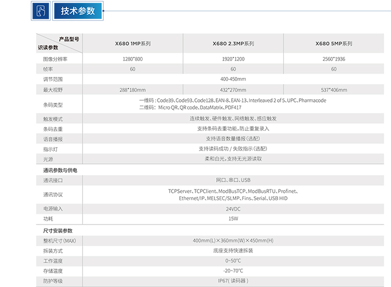The height and width of the screenshot is (287, 391).
Task: Click the 1280*800 resolution value
Action: point(132,59)
